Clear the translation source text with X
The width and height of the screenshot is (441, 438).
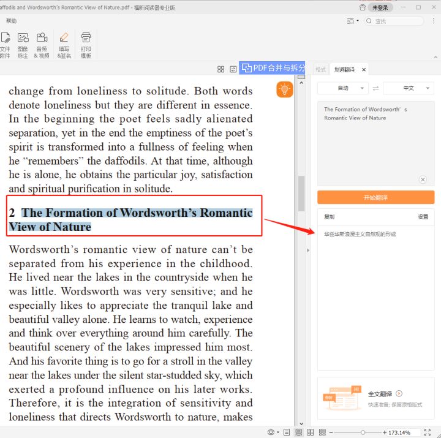(x=423, y=179)
